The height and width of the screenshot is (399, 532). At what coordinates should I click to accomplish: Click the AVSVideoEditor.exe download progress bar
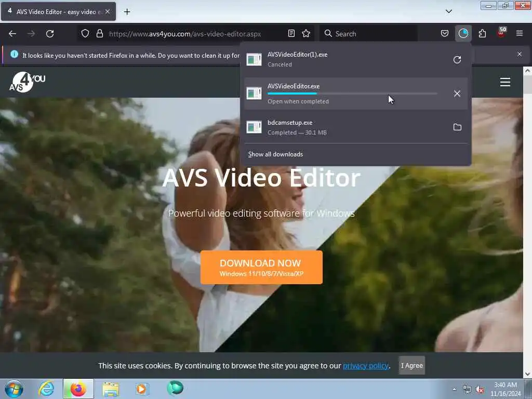pyautogui.click(x=352, y=94)
